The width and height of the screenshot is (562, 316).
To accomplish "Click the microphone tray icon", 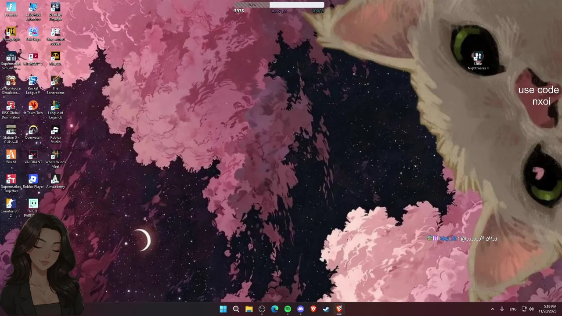I will [502, 309].
